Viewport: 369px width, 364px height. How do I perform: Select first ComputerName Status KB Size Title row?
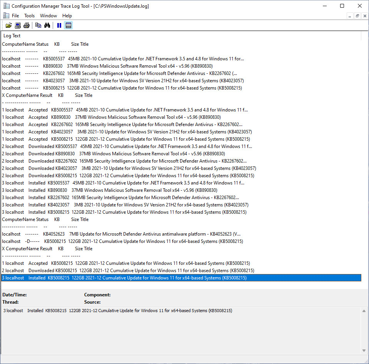pyautogui.click(x=181, y=44)
